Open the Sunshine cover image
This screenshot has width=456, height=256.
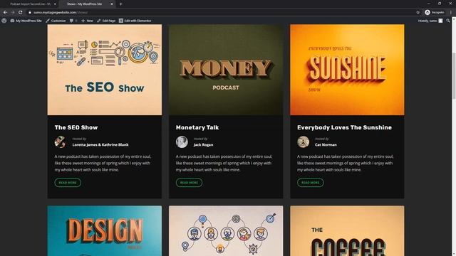[x=347, y=70]
